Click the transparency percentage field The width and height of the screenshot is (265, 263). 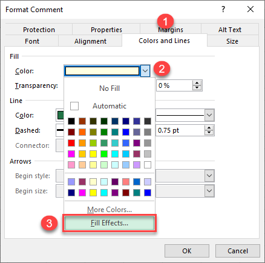coord(174,85)
